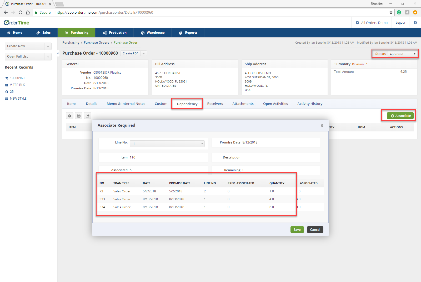421x282 pixels.
Task: Click the settings gear icon above the items table
Action: (x=70, y=116)
